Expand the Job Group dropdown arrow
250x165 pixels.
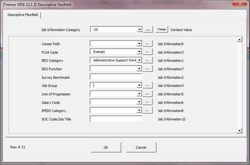(x=139, y=85)
